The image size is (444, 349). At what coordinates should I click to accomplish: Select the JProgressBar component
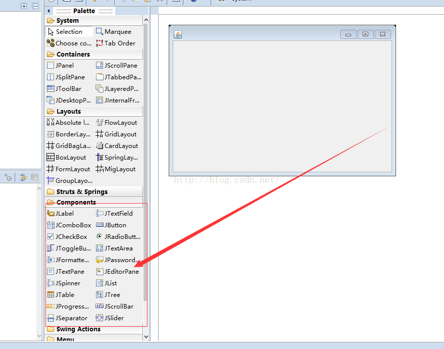[68, 306]
